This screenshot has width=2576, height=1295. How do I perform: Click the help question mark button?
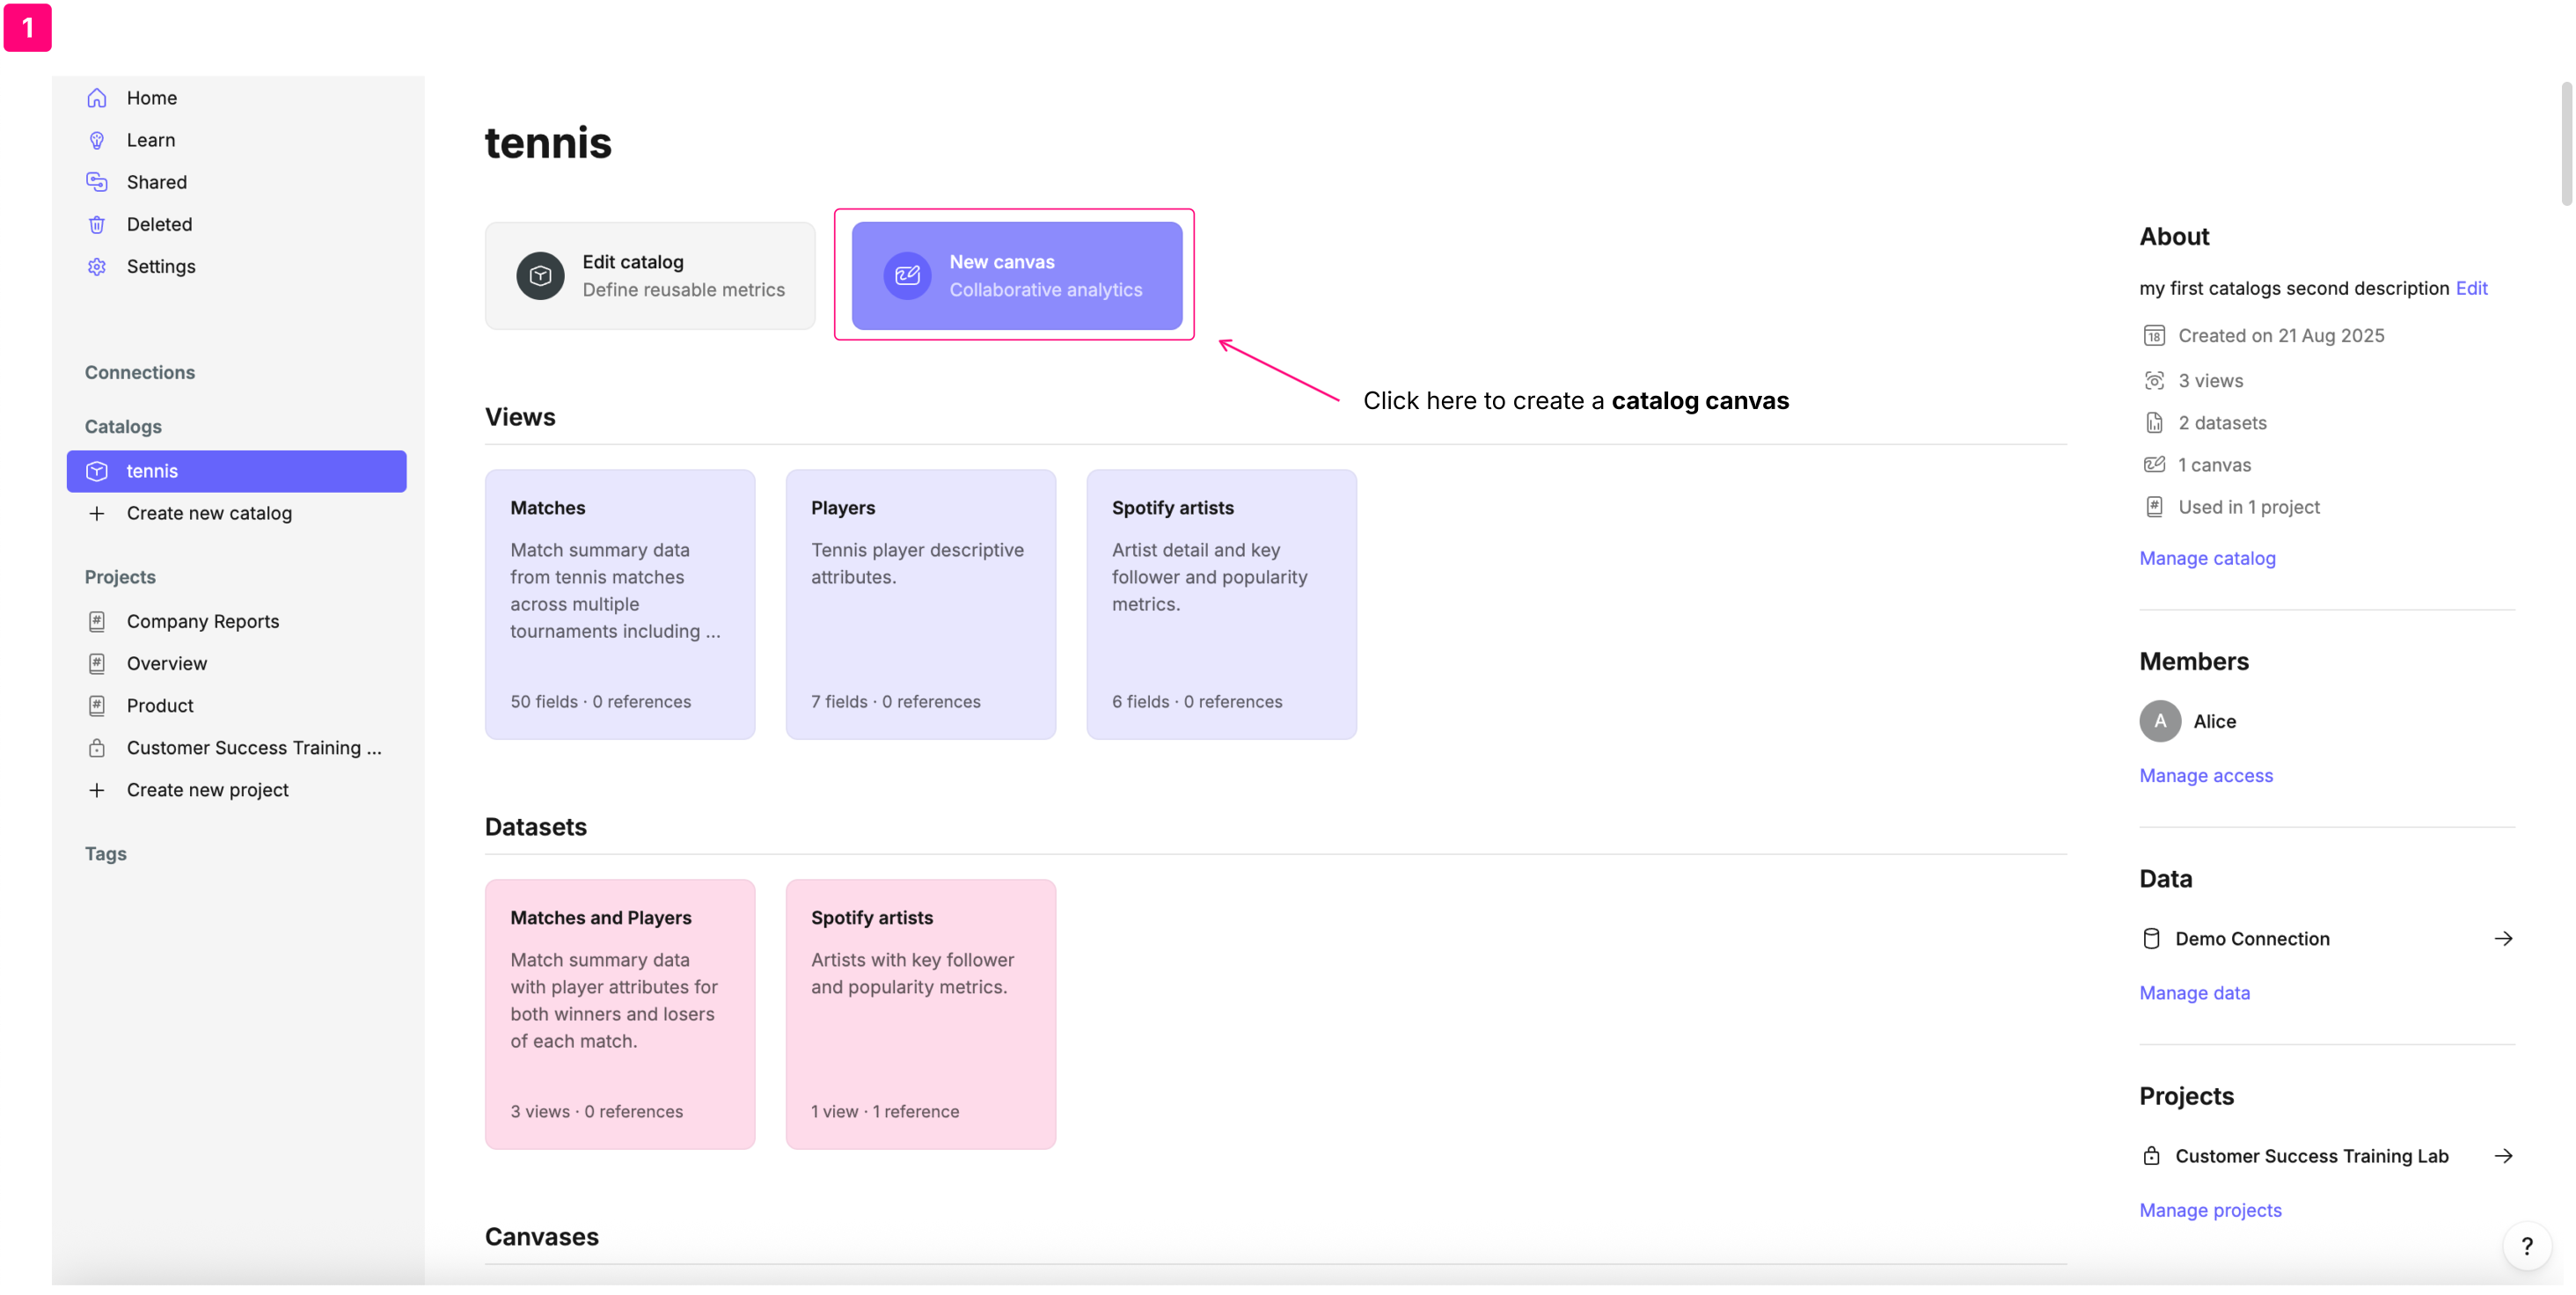(2526, 1246)
